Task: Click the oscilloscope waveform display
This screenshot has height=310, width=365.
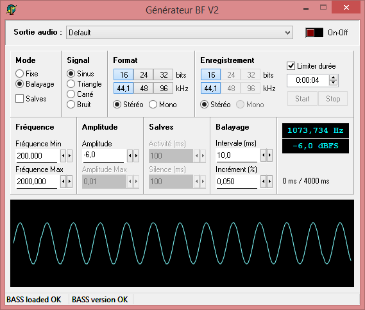Action: point(182,243)
